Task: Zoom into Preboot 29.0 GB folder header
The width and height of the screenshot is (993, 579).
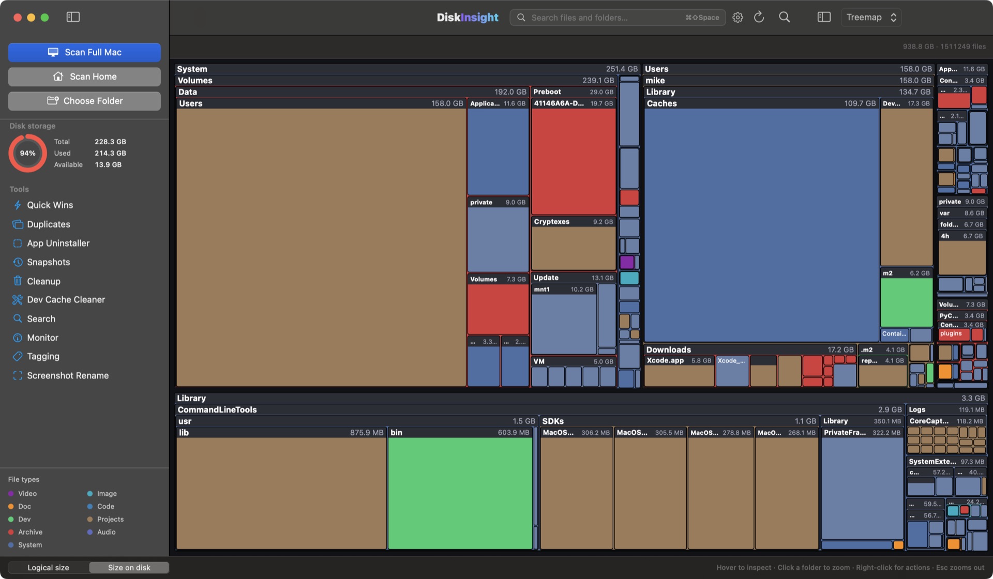Action: coord(574,92)
